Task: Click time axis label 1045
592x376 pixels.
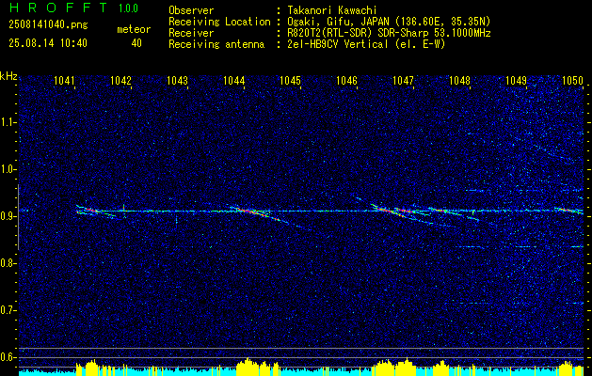Action: tap(290, 80)
